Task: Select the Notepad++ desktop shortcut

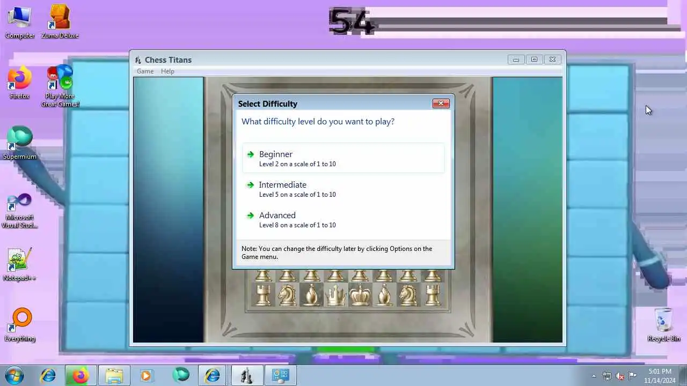Action: pos(20,265)
